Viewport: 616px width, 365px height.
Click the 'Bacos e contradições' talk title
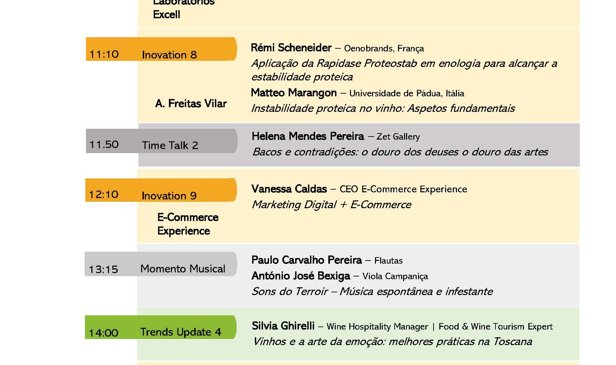coord(400,152)
